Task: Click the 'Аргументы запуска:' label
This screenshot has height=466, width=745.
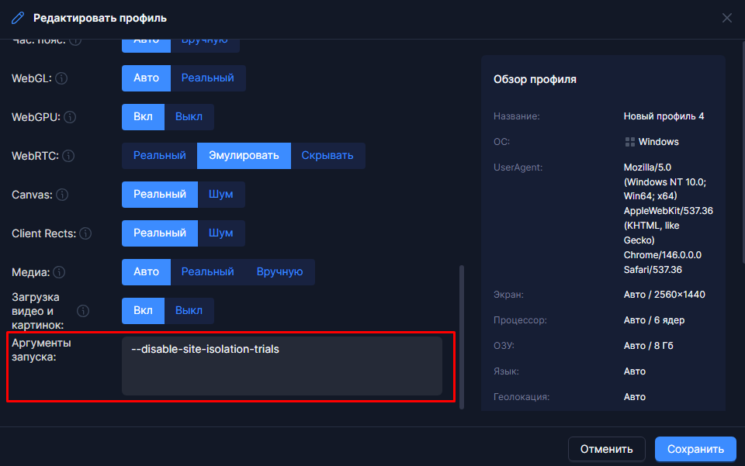Action: 41,350
